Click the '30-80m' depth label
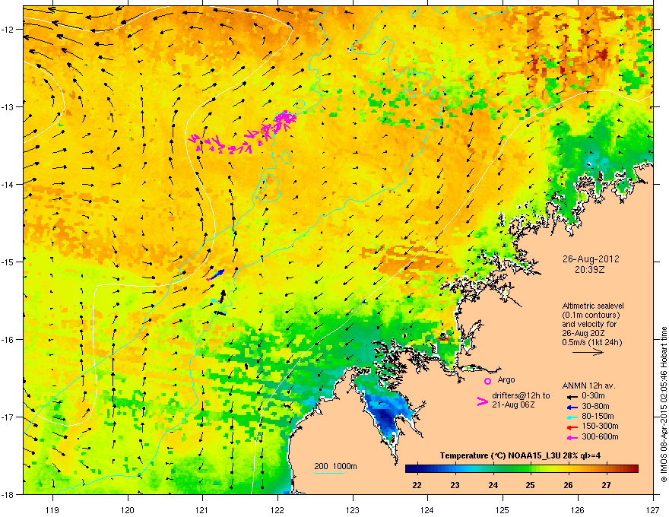The height and width of the screenshot is (517, 669). click(x=595, y=407)
